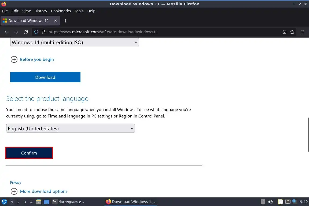Open network status tray icon
The width and height of the screenshot is (309, 206).
[288, 202]
